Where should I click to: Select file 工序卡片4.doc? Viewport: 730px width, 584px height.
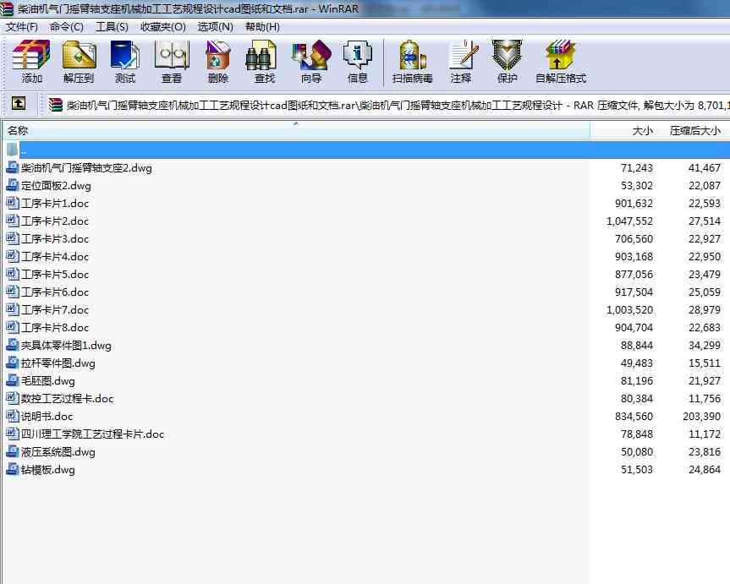[55, 256]
